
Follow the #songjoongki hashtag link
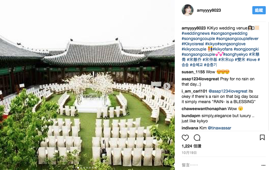click(x=246, y=49)
